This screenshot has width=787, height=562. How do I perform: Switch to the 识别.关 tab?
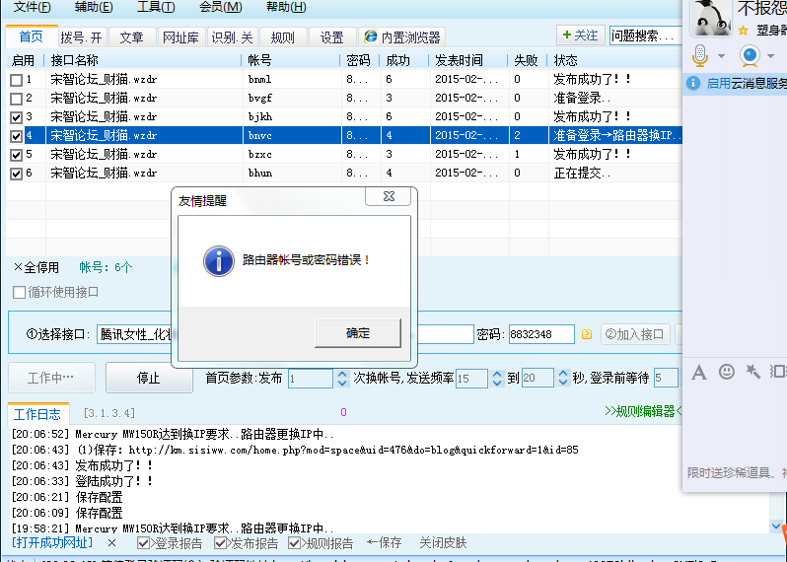pyautogui.click(x=232, y=37)
